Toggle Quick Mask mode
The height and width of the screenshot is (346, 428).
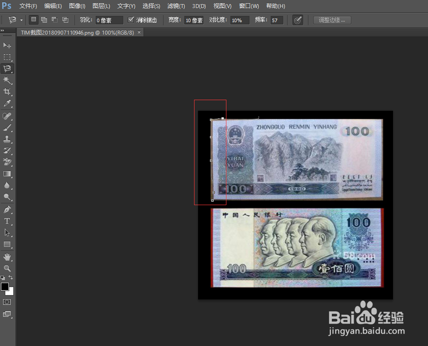tap(7, 302)
